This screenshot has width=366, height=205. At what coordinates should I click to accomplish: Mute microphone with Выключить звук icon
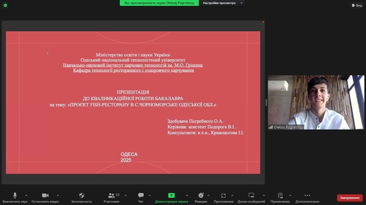coord(15,196)
